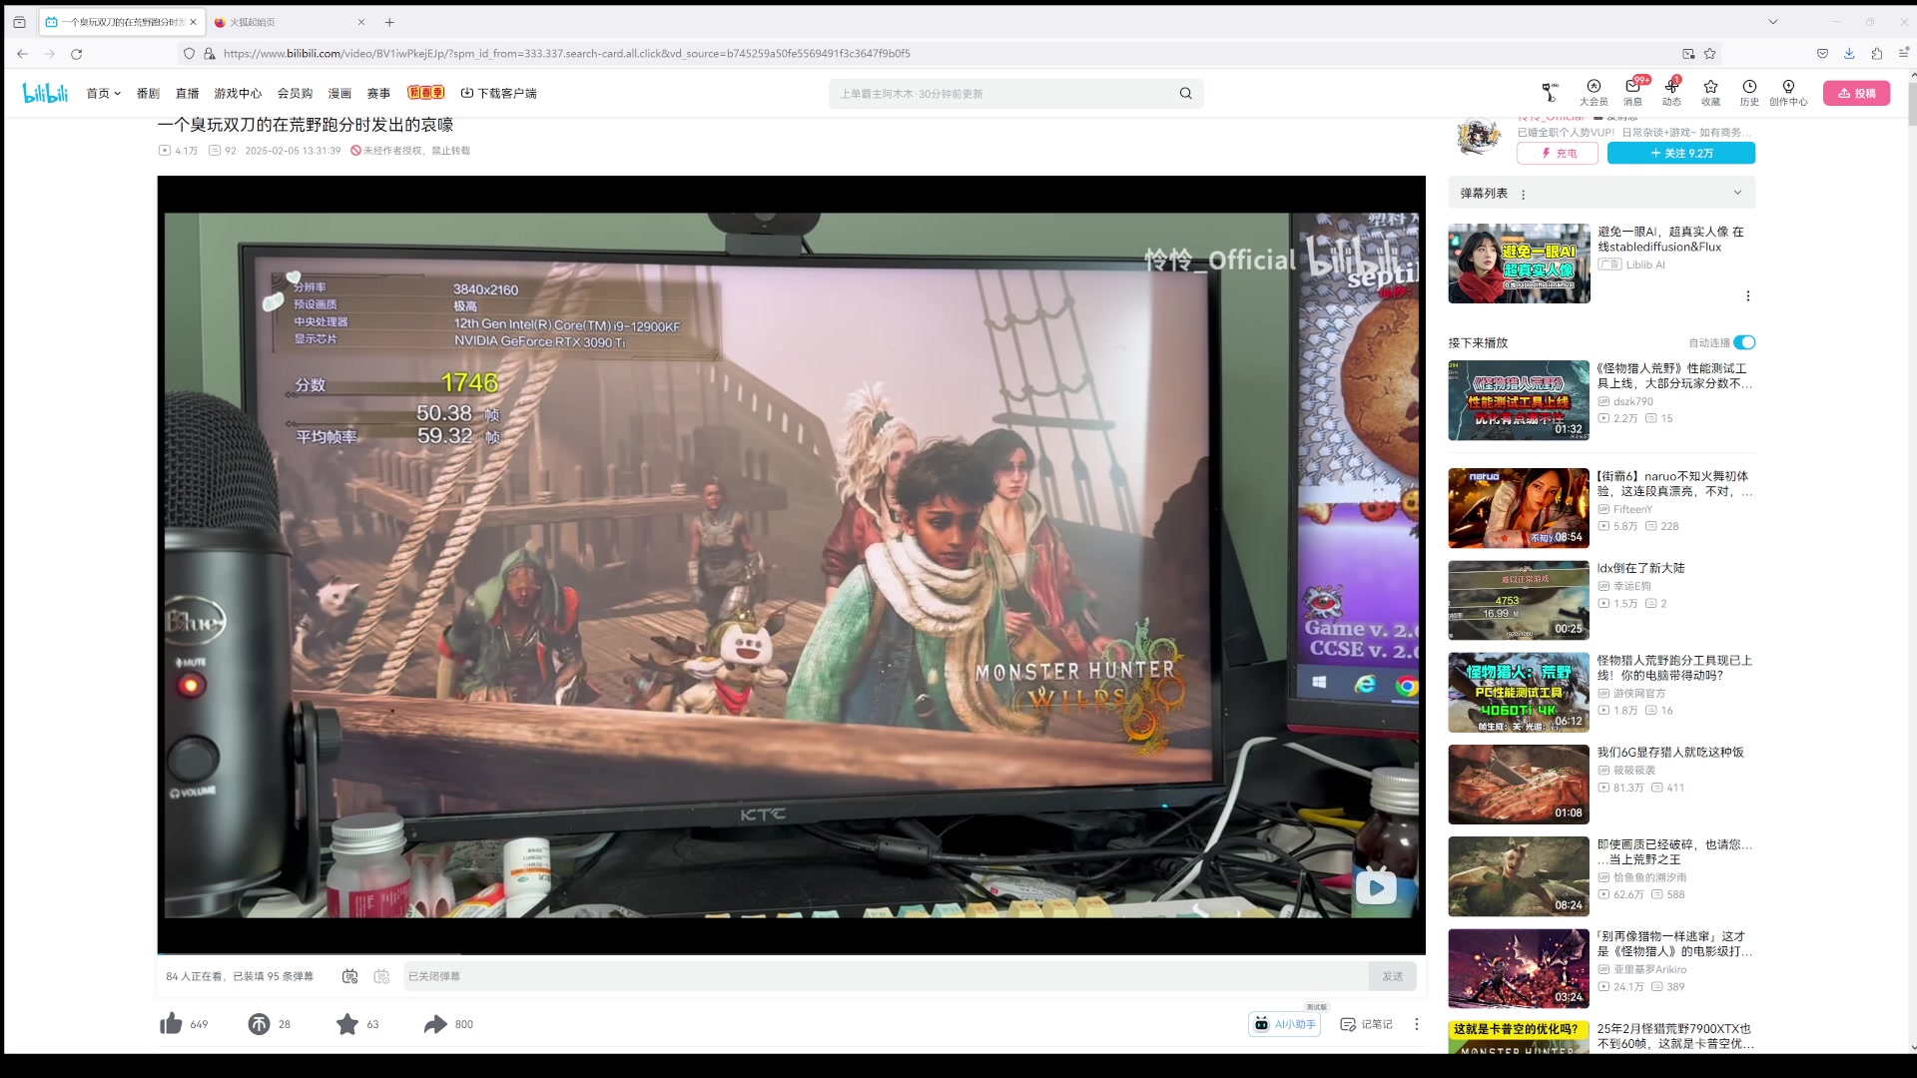
Task: Open the 当上荒野之王 video thumbnail
Action: pyautogui.click(x=1519, y=876)
